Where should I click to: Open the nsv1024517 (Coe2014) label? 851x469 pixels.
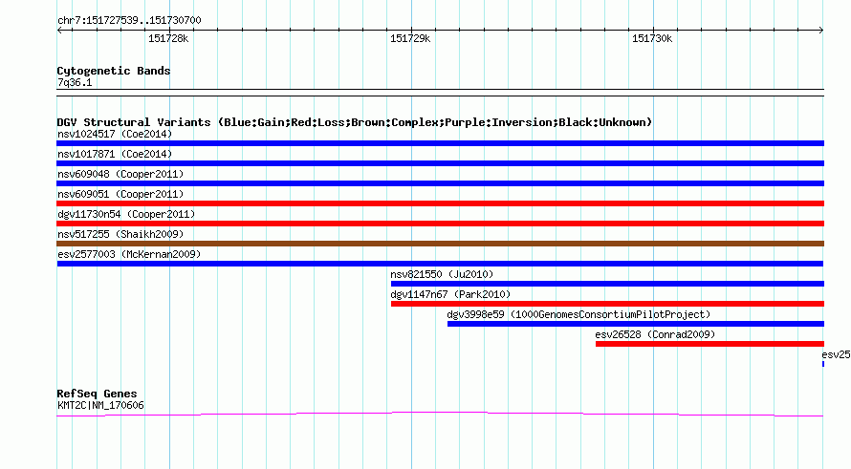pyautogui.click(x=115, y=134)
